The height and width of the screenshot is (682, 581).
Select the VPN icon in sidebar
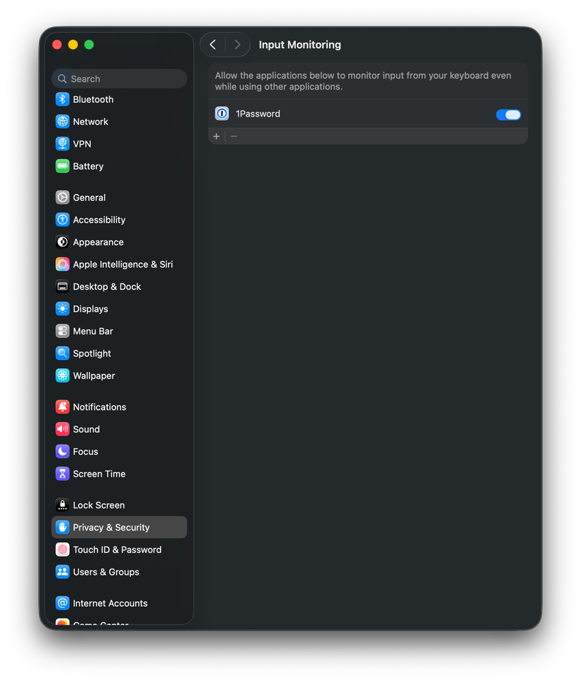click(x=63, y=144)
